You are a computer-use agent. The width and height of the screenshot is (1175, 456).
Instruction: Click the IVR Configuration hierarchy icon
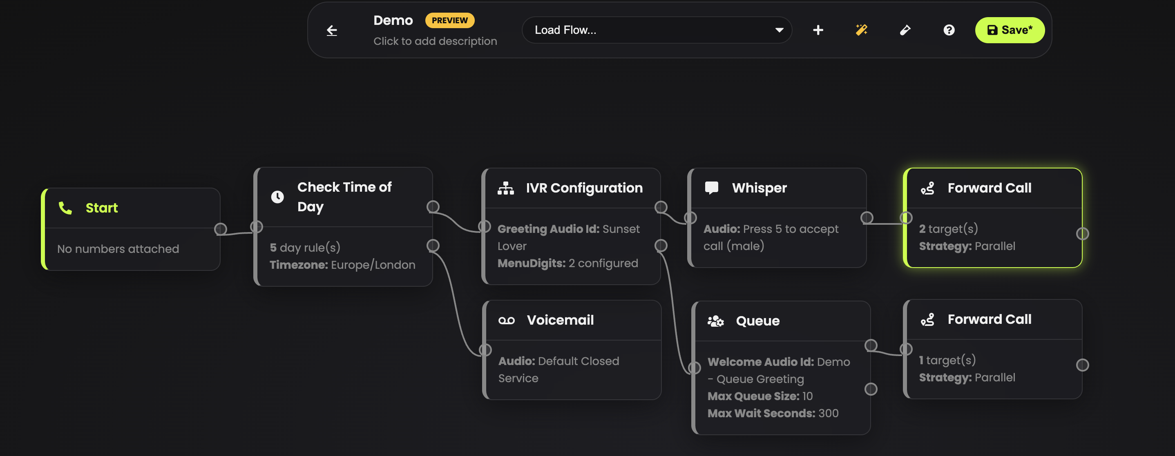505,188
